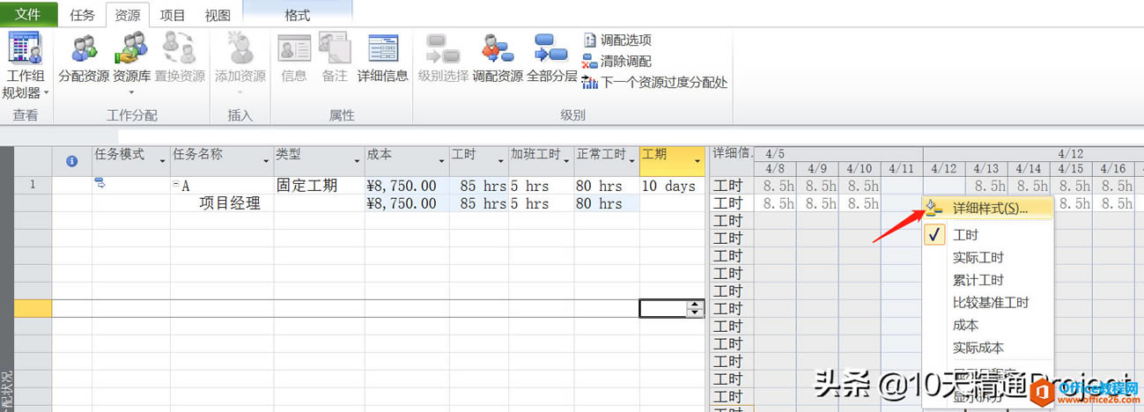The width and height of the screenshot is (1144, 412).
Task: Click the 4/8 column header in timescale
Action: (x=776, y=169)
